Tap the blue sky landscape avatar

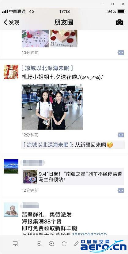coord(11,166)
